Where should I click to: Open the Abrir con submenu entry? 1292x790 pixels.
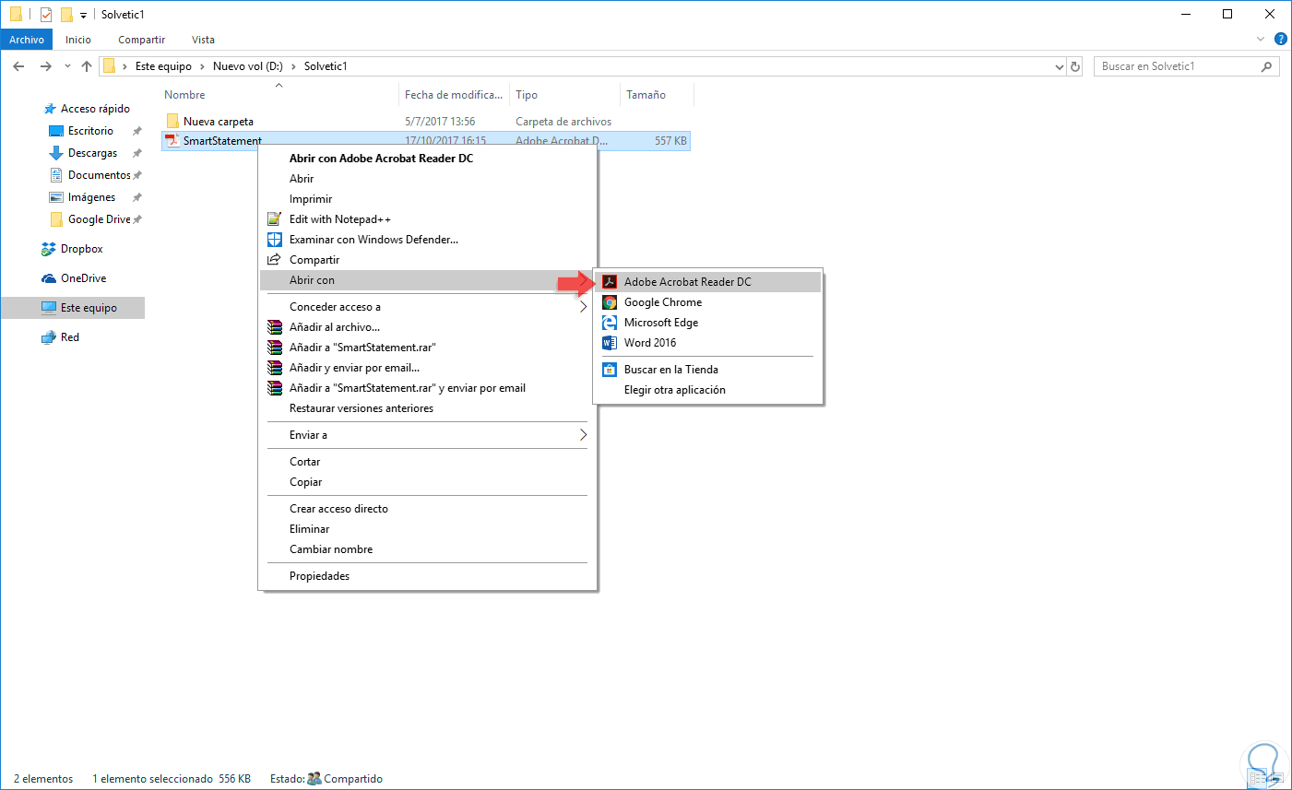(x=428, y=280)
